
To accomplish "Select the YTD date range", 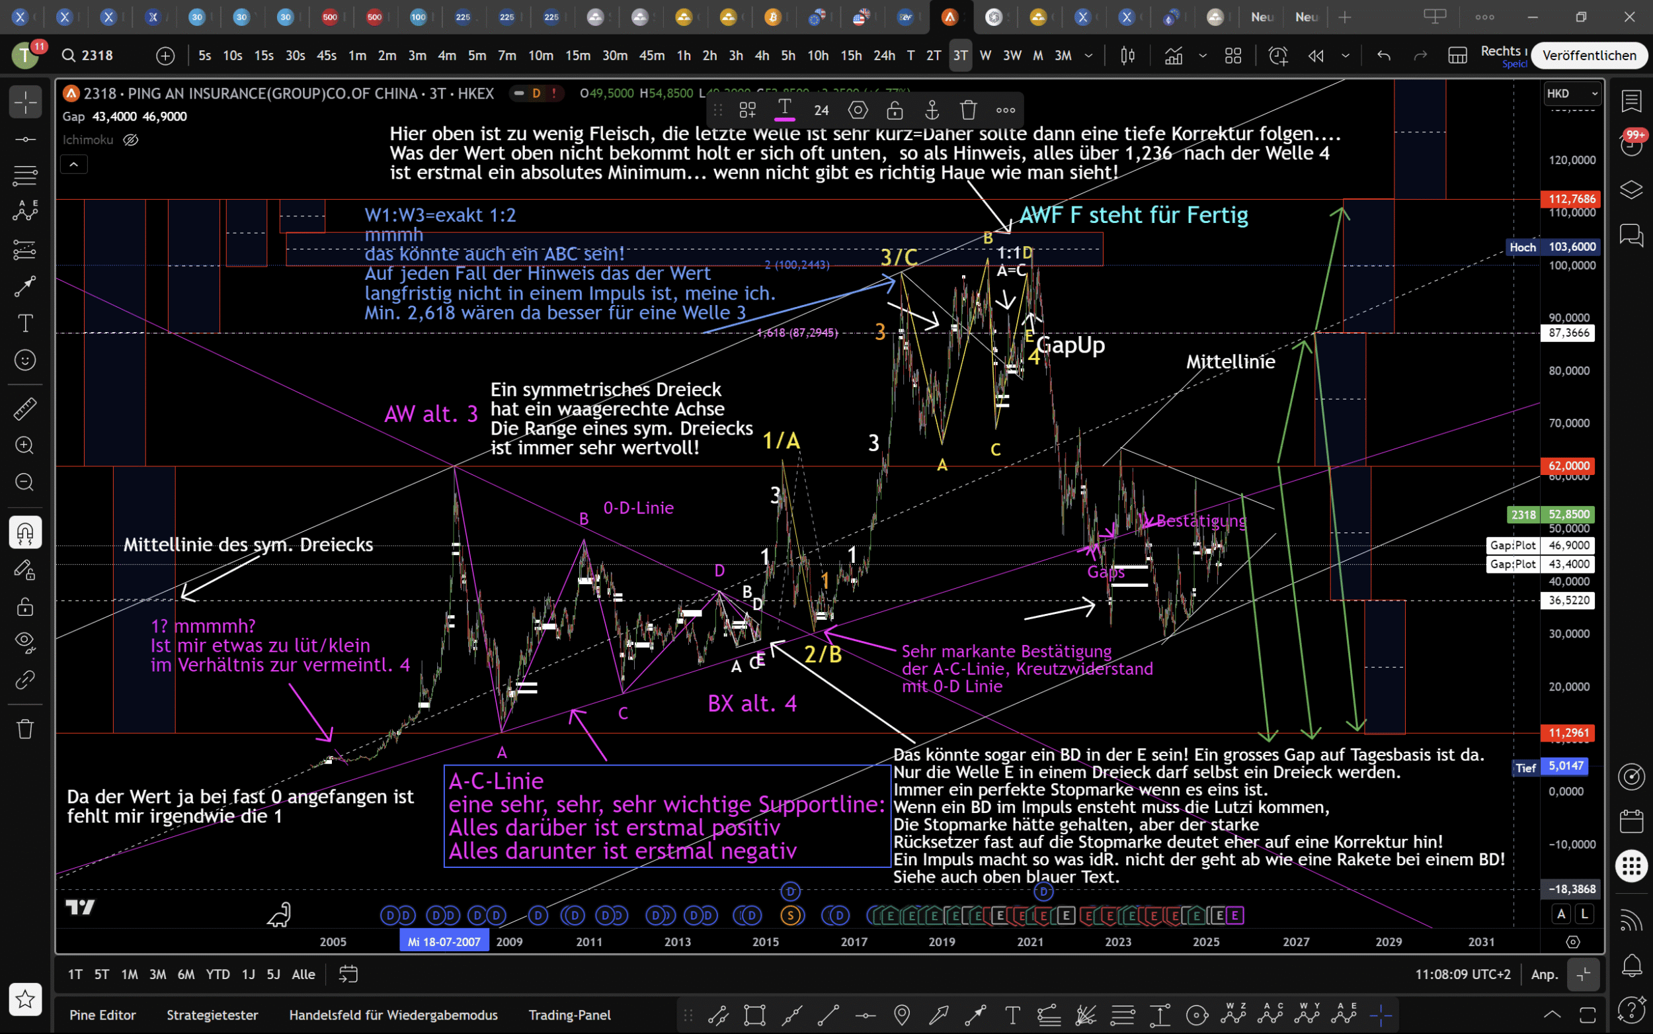I will 218,974.
